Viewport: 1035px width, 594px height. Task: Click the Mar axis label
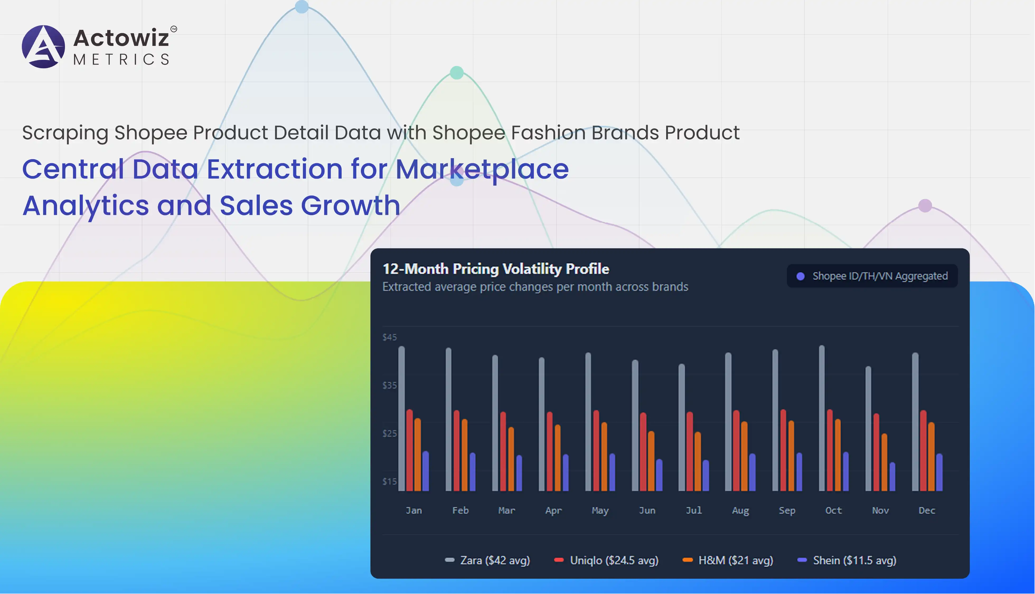(507, 511)
